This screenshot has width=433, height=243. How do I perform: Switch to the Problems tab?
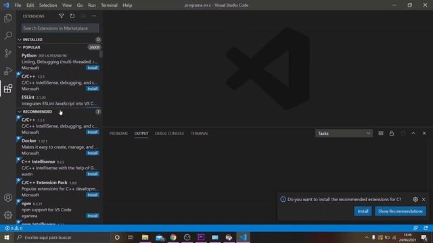pyautogui.click(x=118, y=134)
